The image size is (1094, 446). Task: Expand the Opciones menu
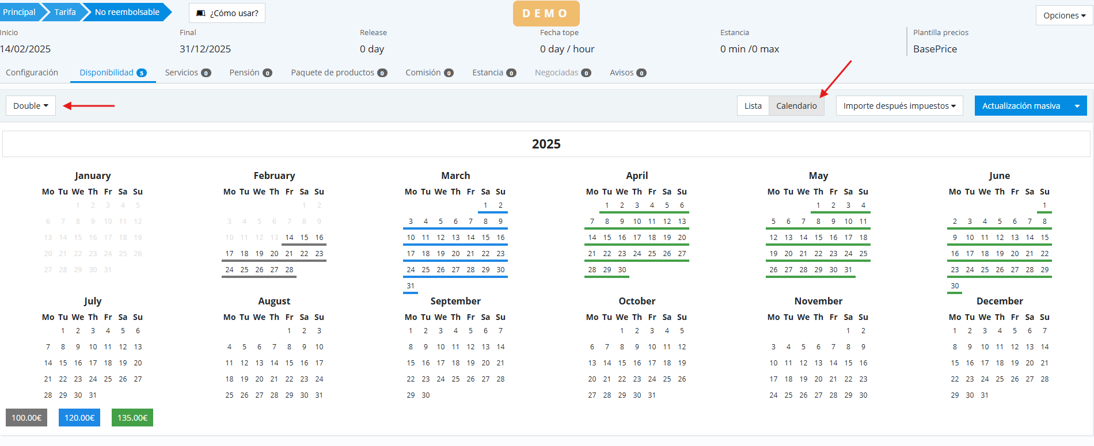pos(1063,16)
